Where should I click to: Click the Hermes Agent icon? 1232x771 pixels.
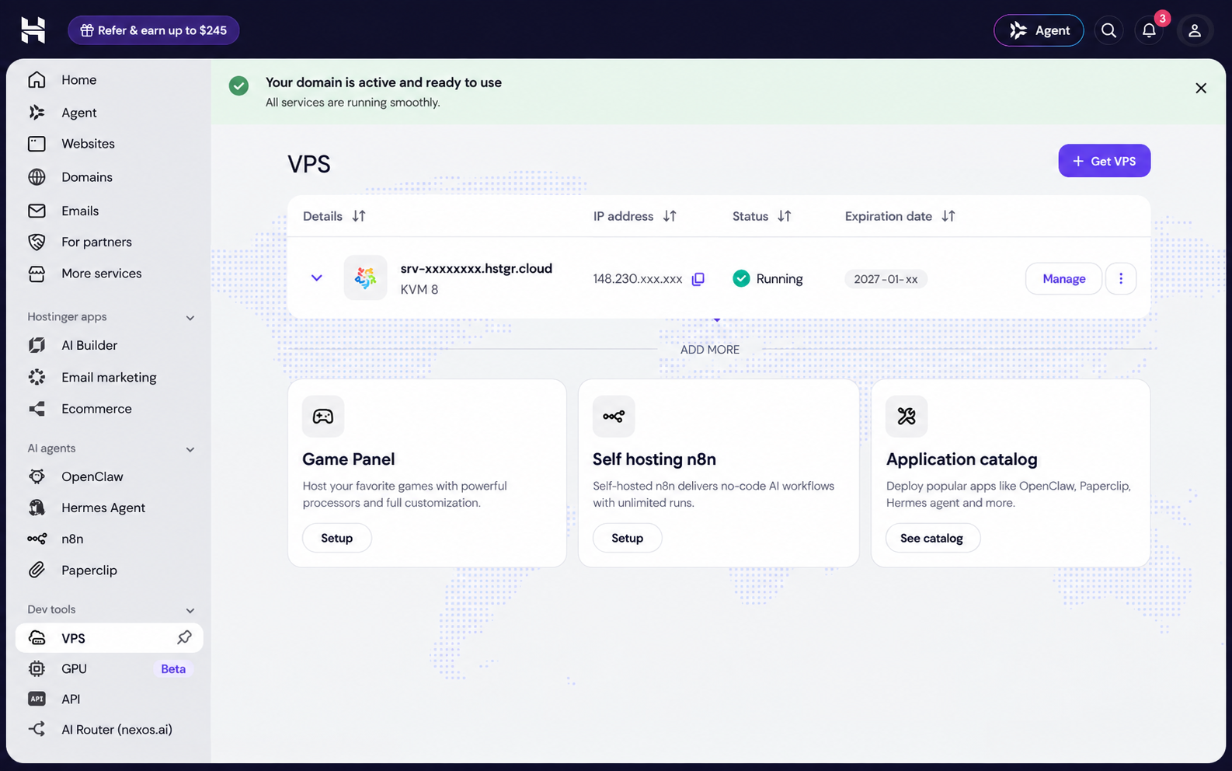(x=37, y=508)
